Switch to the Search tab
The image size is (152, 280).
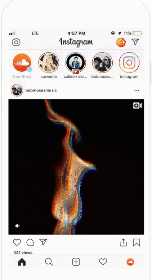coord(49,262)
